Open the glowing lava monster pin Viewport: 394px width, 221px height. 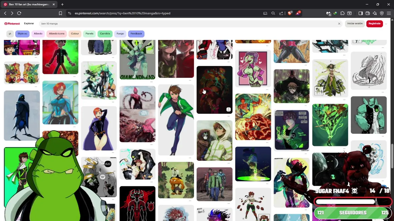(x=253, y=117)
